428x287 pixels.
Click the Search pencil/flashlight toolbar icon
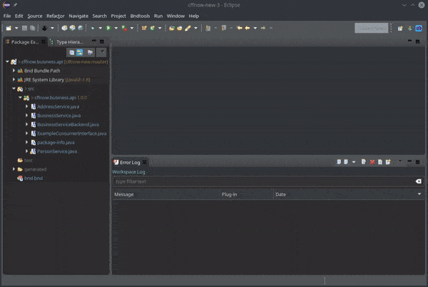[188, 28]
